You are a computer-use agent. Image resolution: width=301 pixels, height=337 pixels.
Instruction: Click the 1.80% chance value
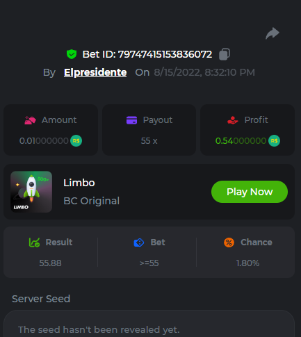tap(247, 263)
